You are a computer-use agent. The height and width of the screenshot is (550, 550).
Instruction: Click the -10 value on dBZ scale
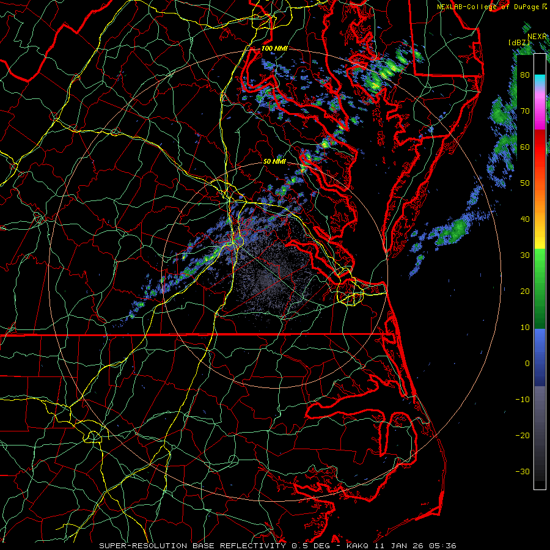[x=522, y=400]
